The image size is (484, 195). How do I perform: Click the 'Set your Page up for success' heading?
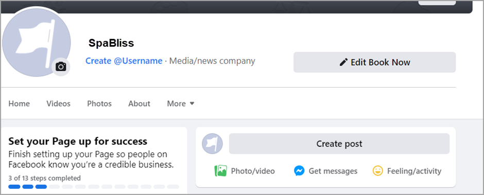click(78, 142)
